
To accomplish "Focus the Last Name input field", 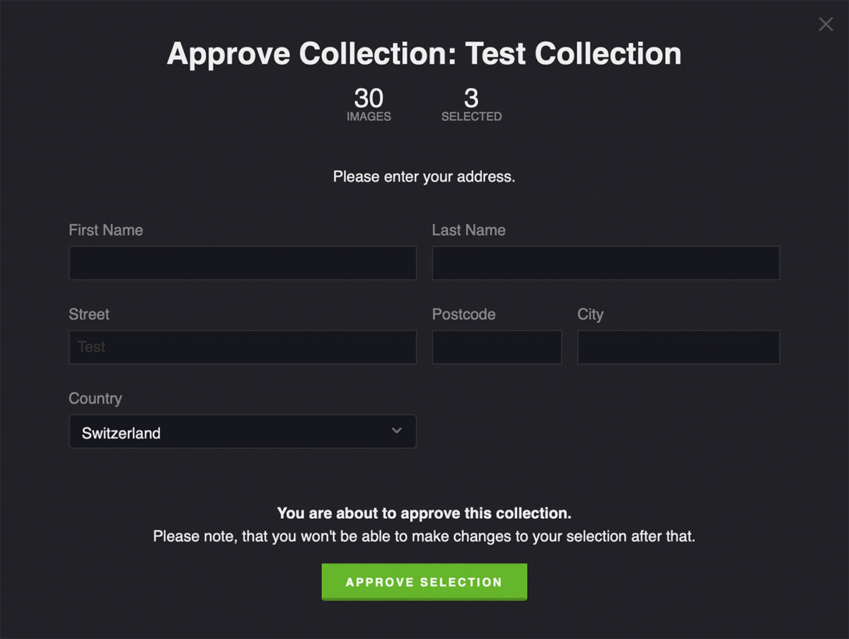I will click(x=606, y=263).
